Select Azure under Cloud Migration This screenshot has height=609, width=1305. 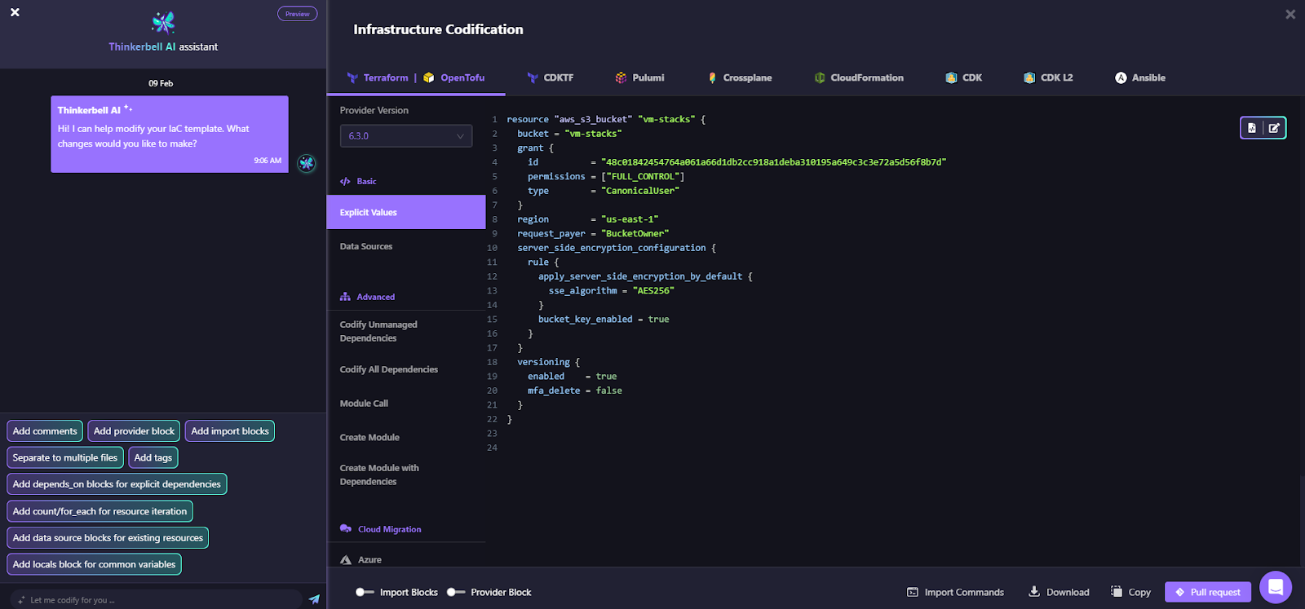click(369, 560)
